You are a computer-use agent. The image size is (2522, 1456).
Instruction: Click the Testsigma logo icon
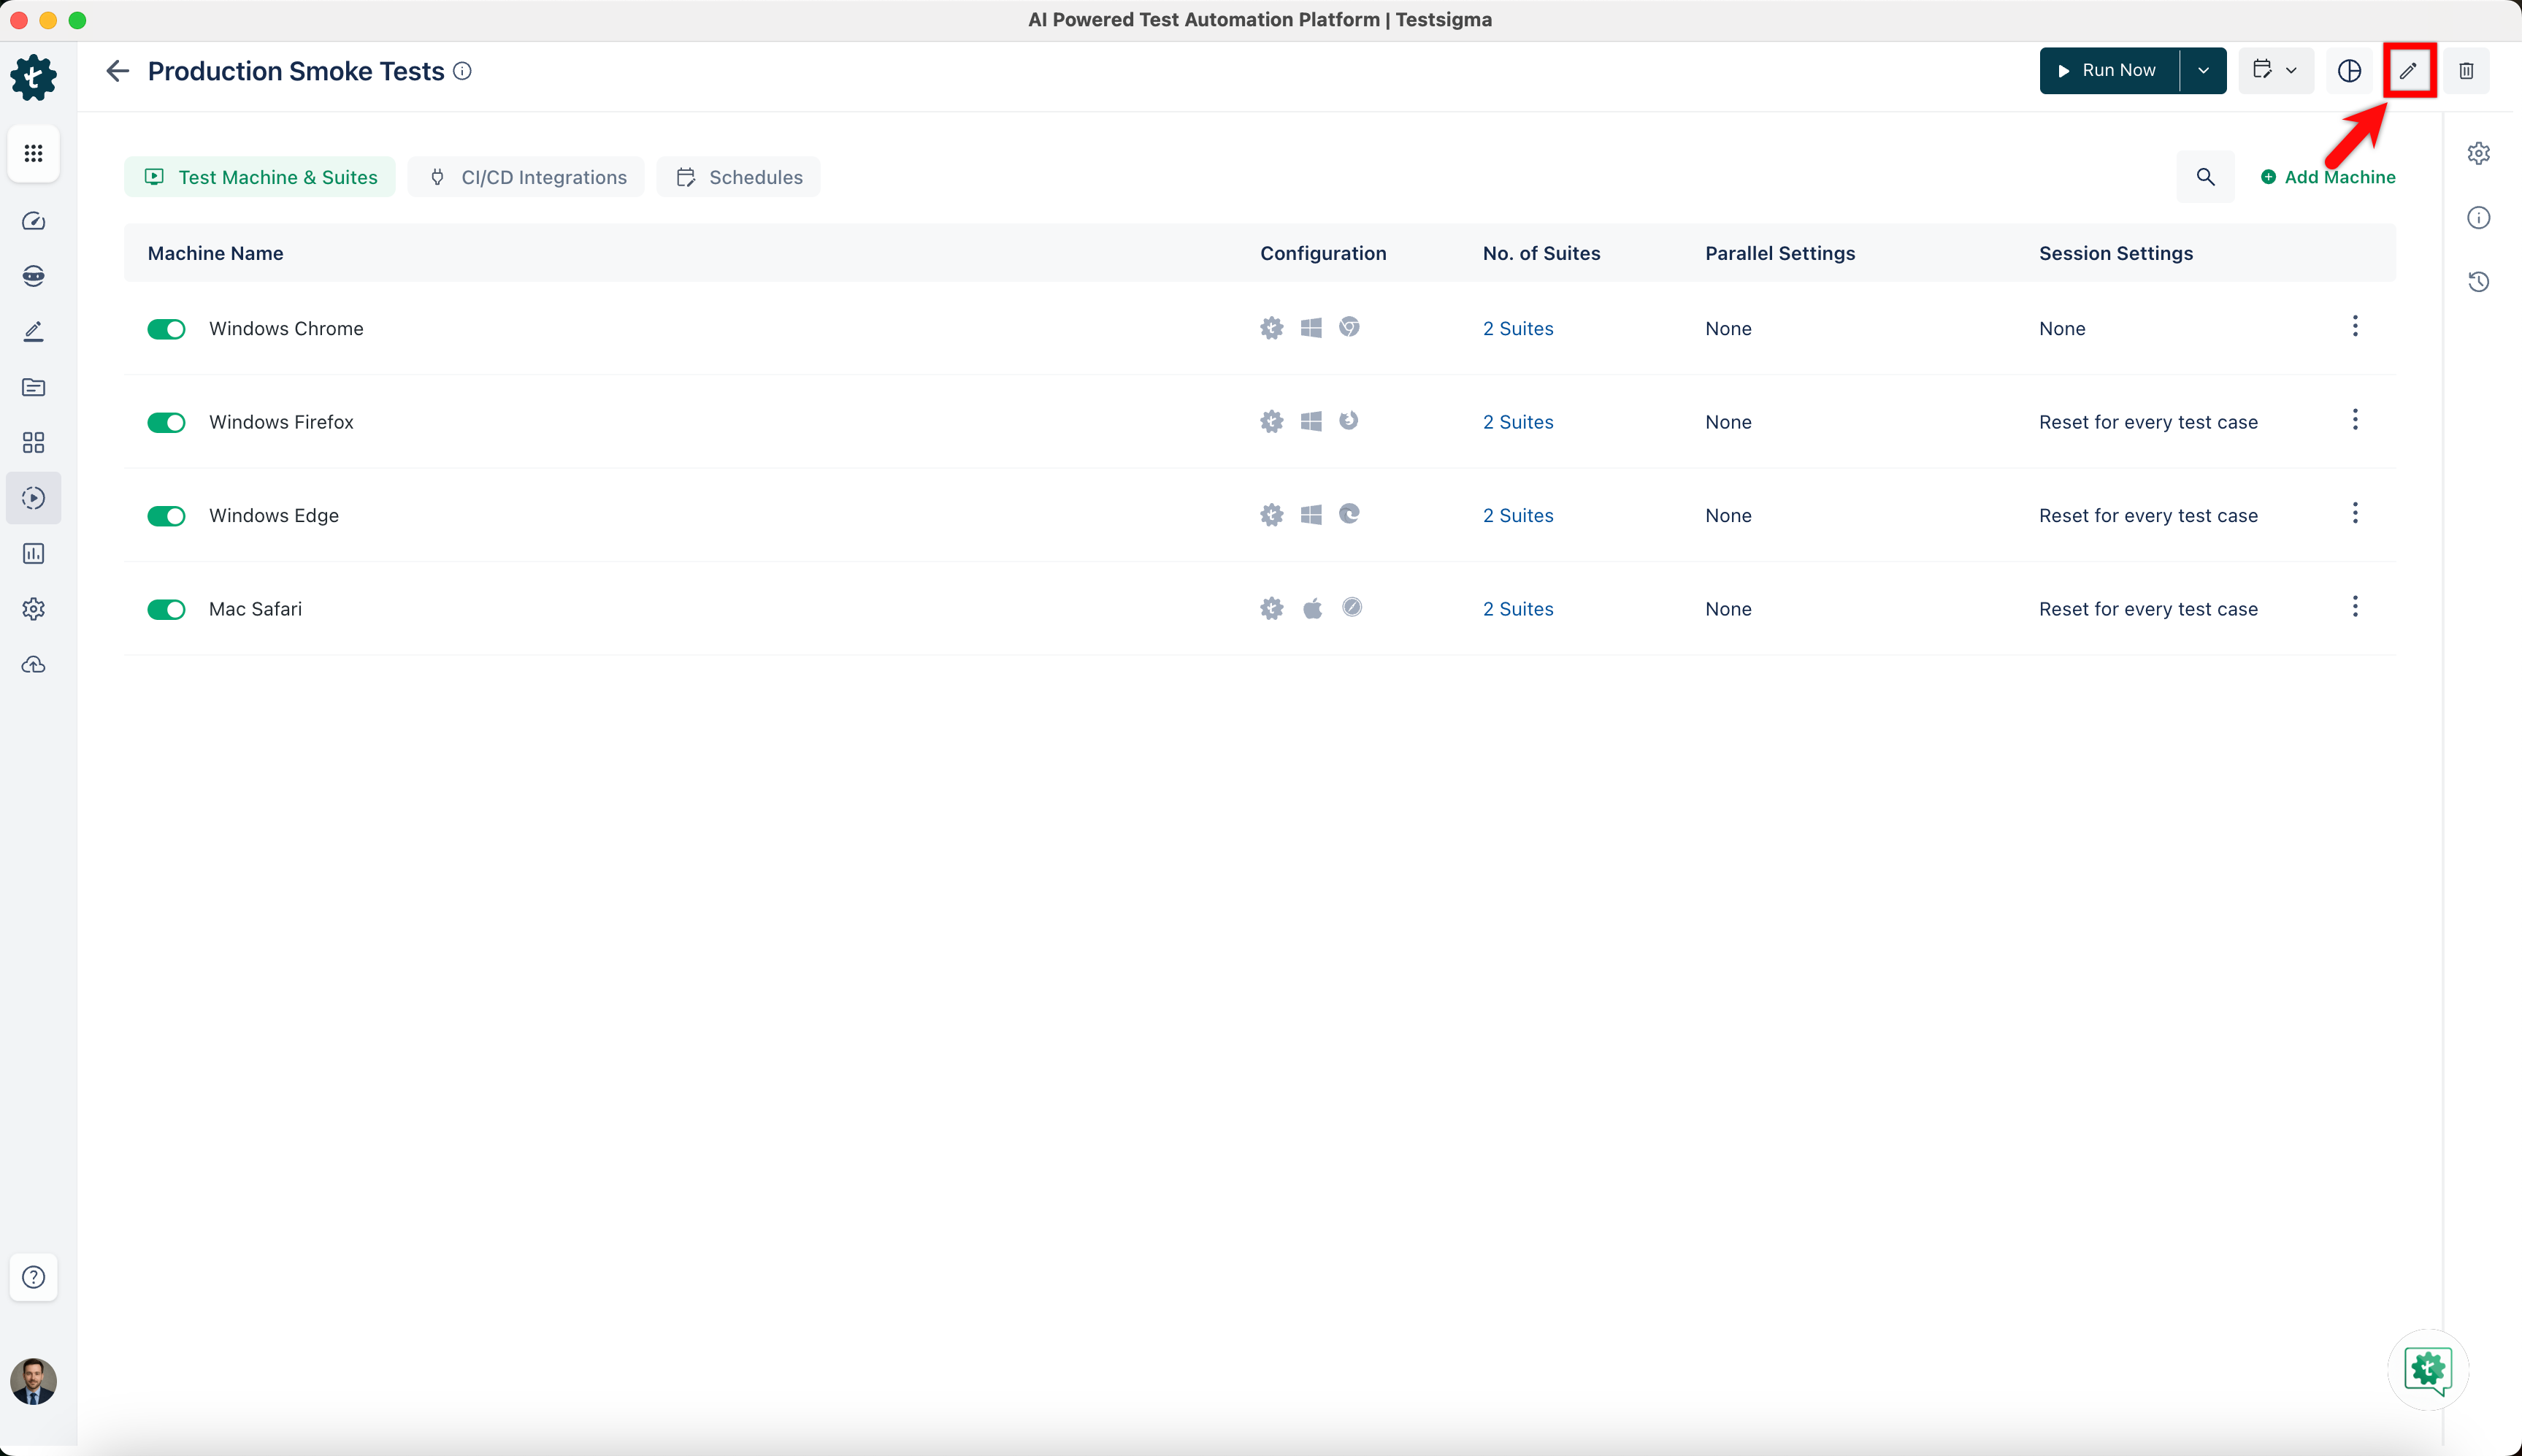[x=33, y=77]
